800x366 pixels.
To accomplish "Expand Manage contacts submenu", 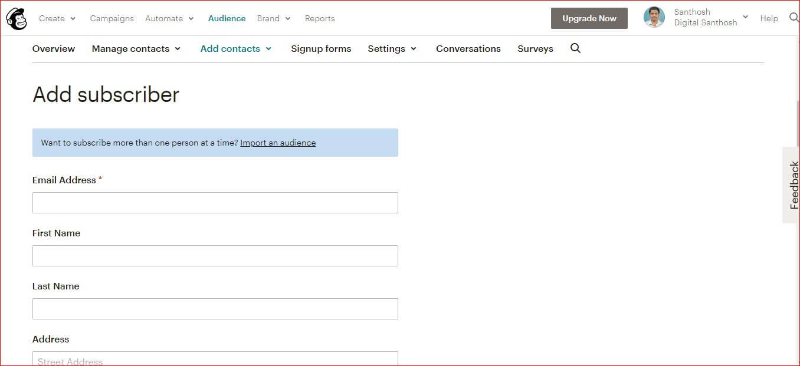I will pyautogui.click(x=136, y=49).
